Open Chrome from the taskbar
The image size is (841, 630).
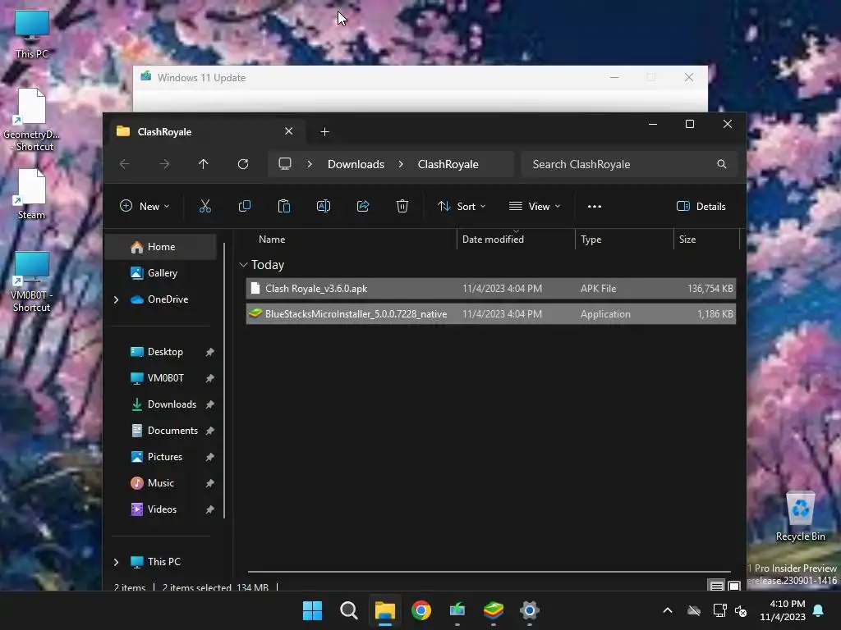click(421, 610)
